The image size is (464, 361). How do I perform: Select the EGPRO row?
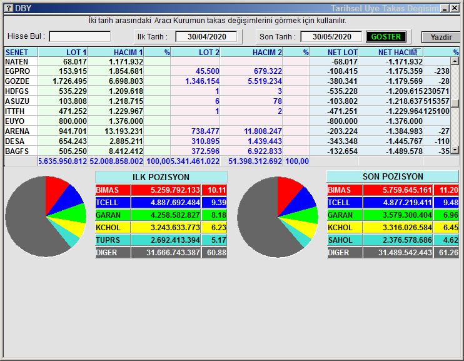click(227, 71)
